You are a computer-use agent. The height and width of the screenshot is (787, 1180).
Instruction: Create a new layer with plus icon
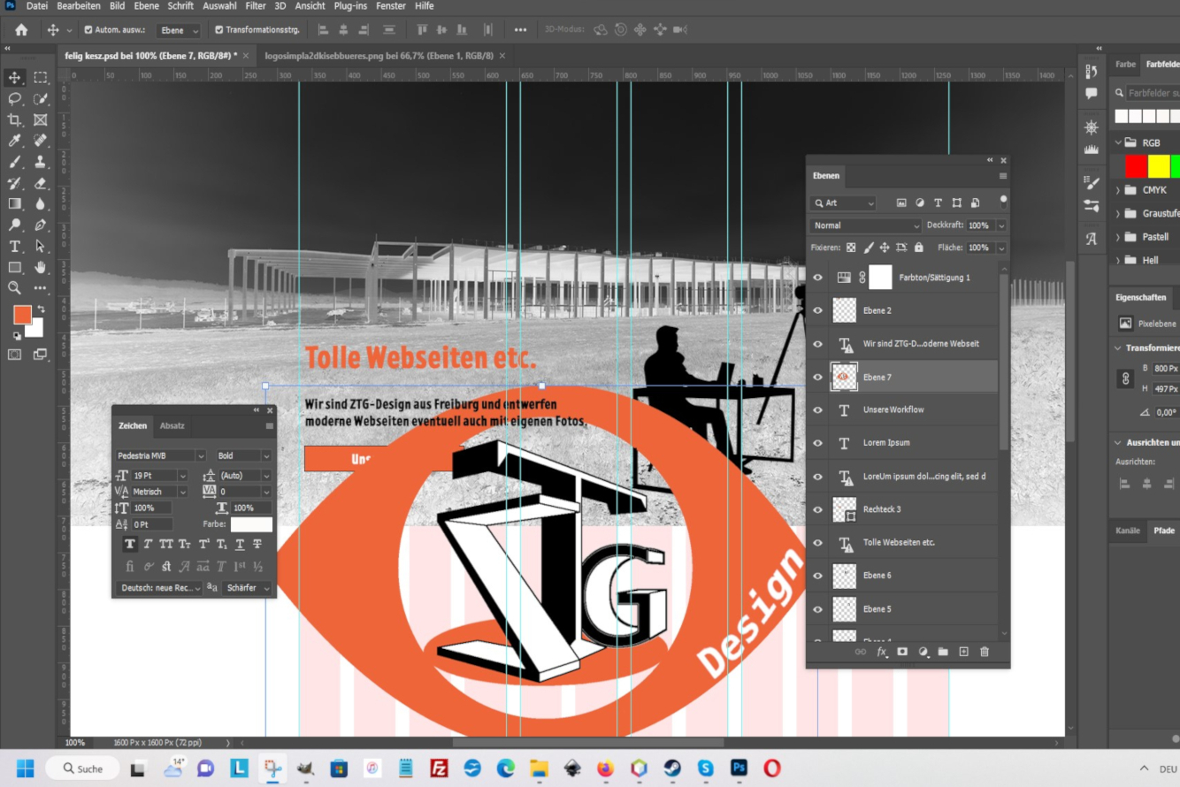pos(963,652)
